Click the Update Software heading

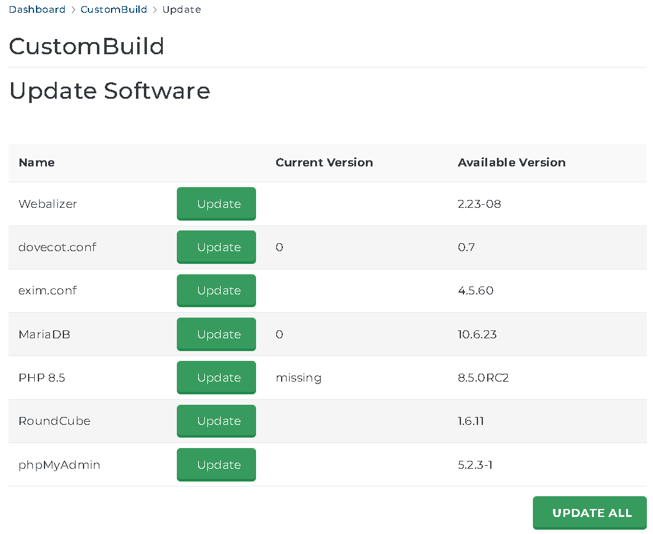[x=110, y=91]
